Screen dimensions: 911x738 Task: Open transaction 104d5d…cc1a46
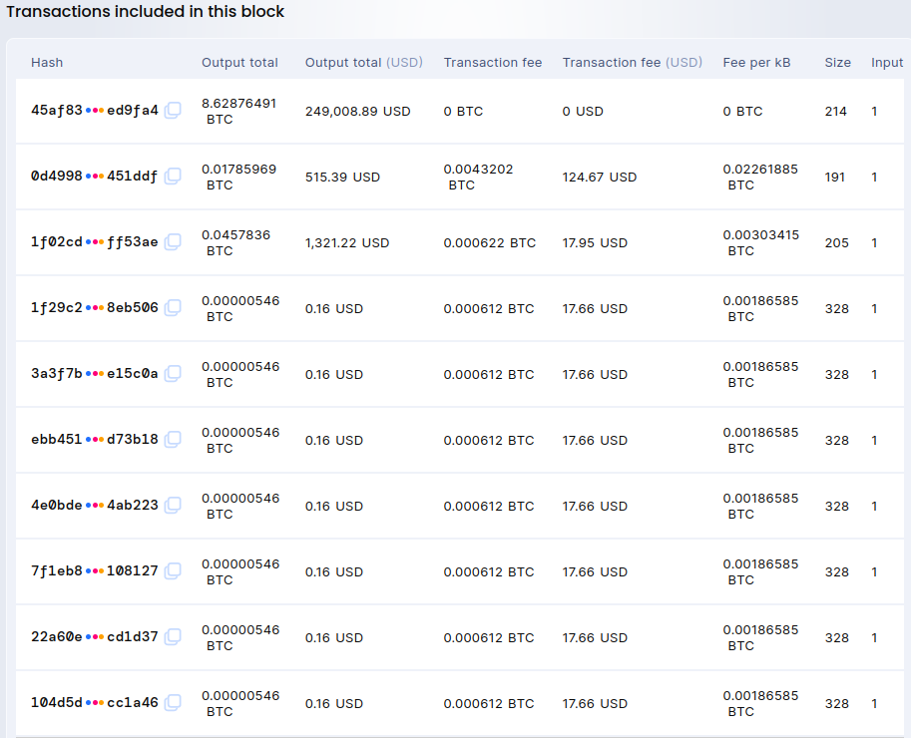pos(95,702)
